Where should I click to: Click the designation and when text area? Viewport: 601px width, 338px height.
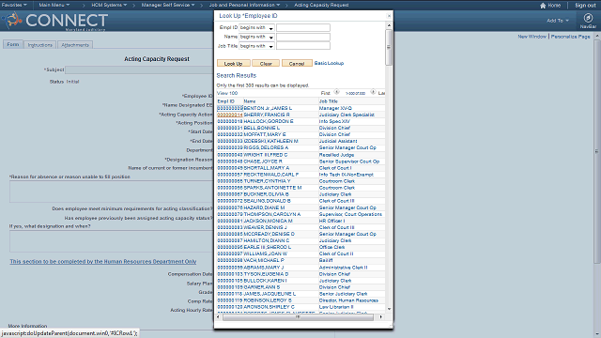112,241
